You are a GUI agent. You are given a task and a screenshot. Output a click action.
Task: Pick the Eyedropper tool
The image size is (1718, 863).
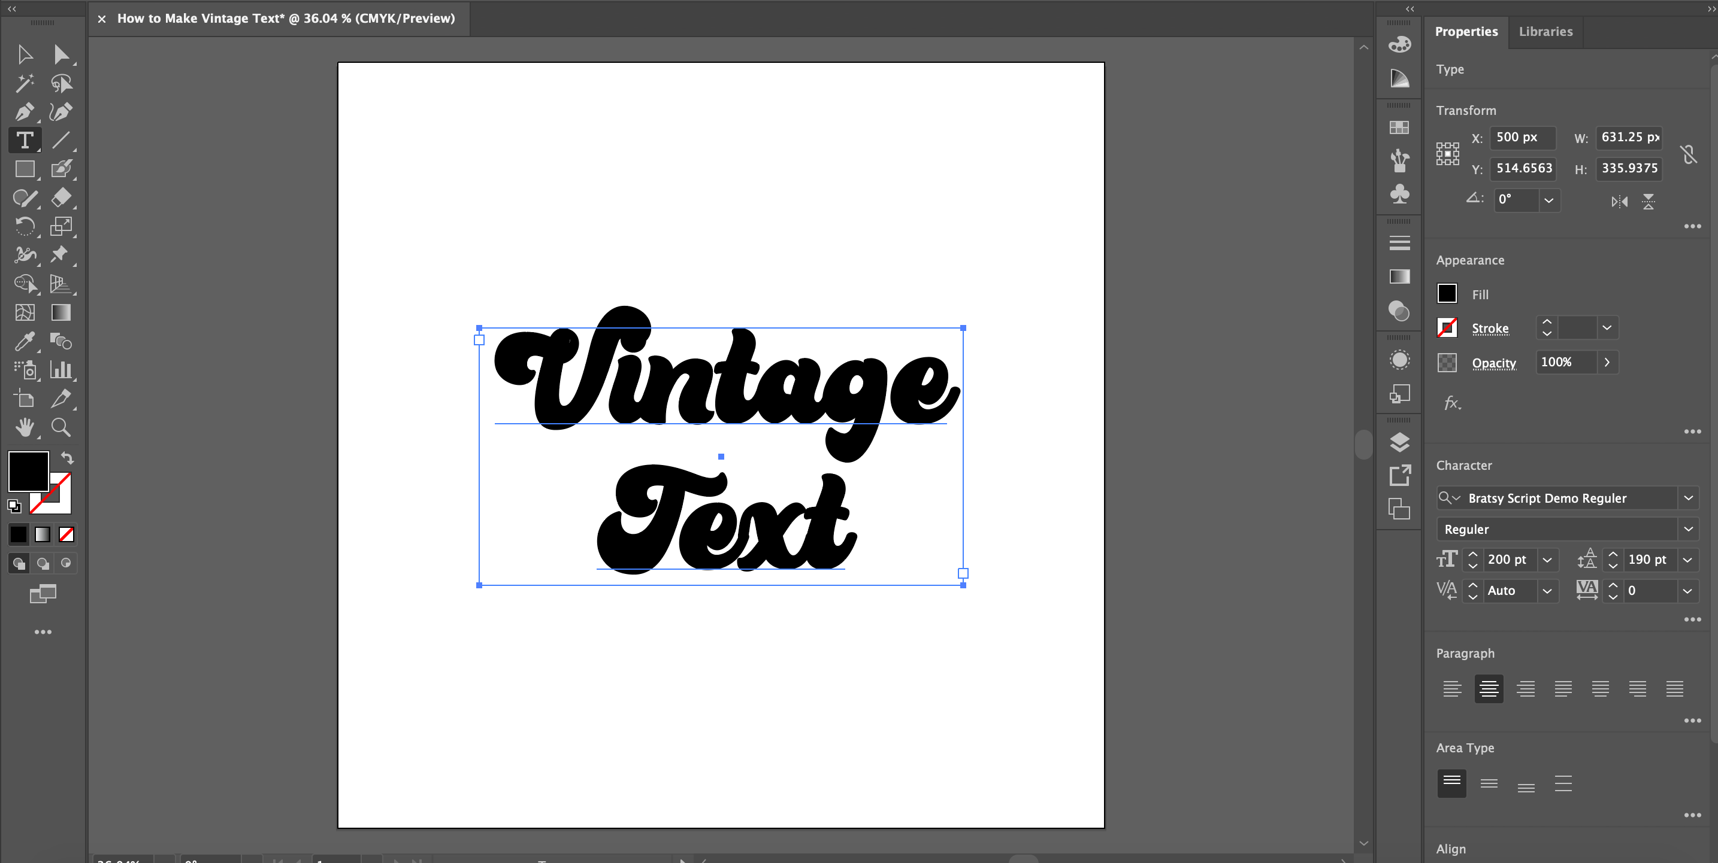coord(25,341)
